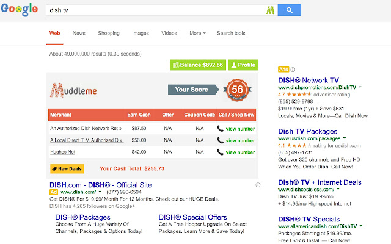
Task: Switch to the Shopping tab
Action: 109,33
